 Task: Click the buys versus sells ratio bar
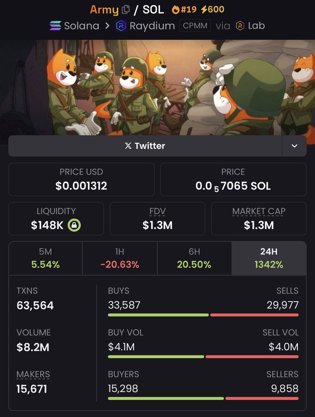(203, 315)
